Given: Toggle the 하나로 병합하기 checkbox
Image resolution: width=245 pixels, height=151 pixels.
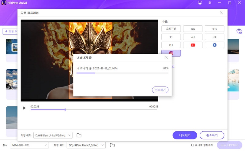Looking at the screenshot, I should point(193,145).
